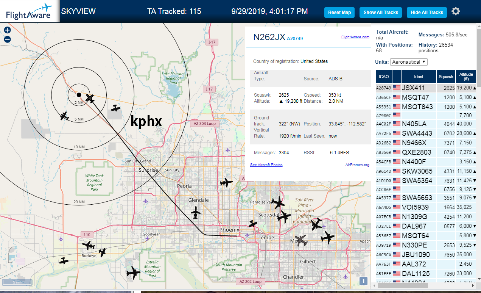481x293 pixels.
Task: Click the US flag in DAL967 row
Action: tap(397, 226)
